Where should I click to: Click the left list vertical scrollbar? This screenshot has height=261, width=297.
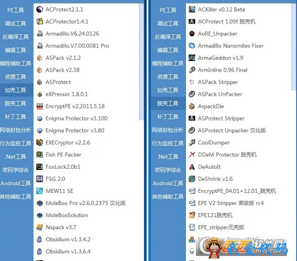(141, 61)
